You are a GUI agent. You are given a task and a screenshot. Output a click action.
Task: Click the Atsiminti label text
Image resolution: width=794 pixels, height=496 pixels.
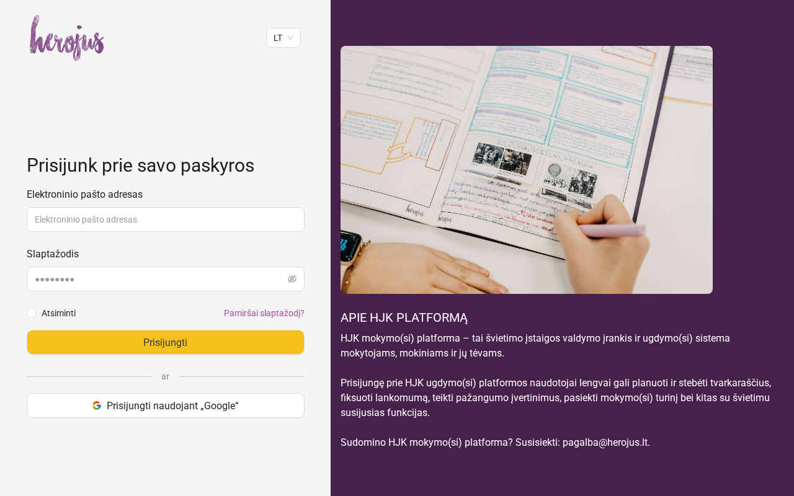click(58, 313)
